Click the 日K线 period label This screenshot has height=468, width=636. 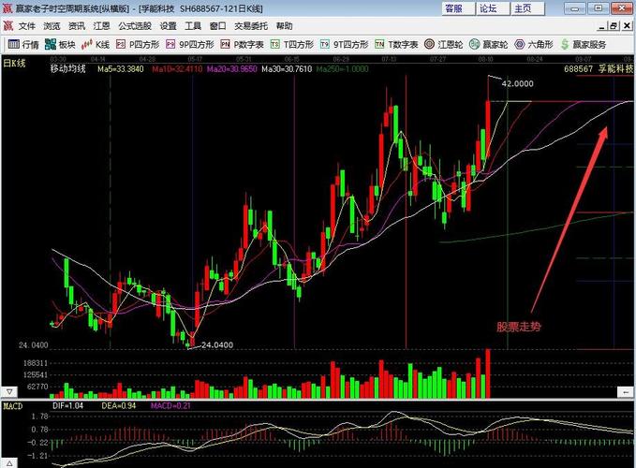coord(14,64)
